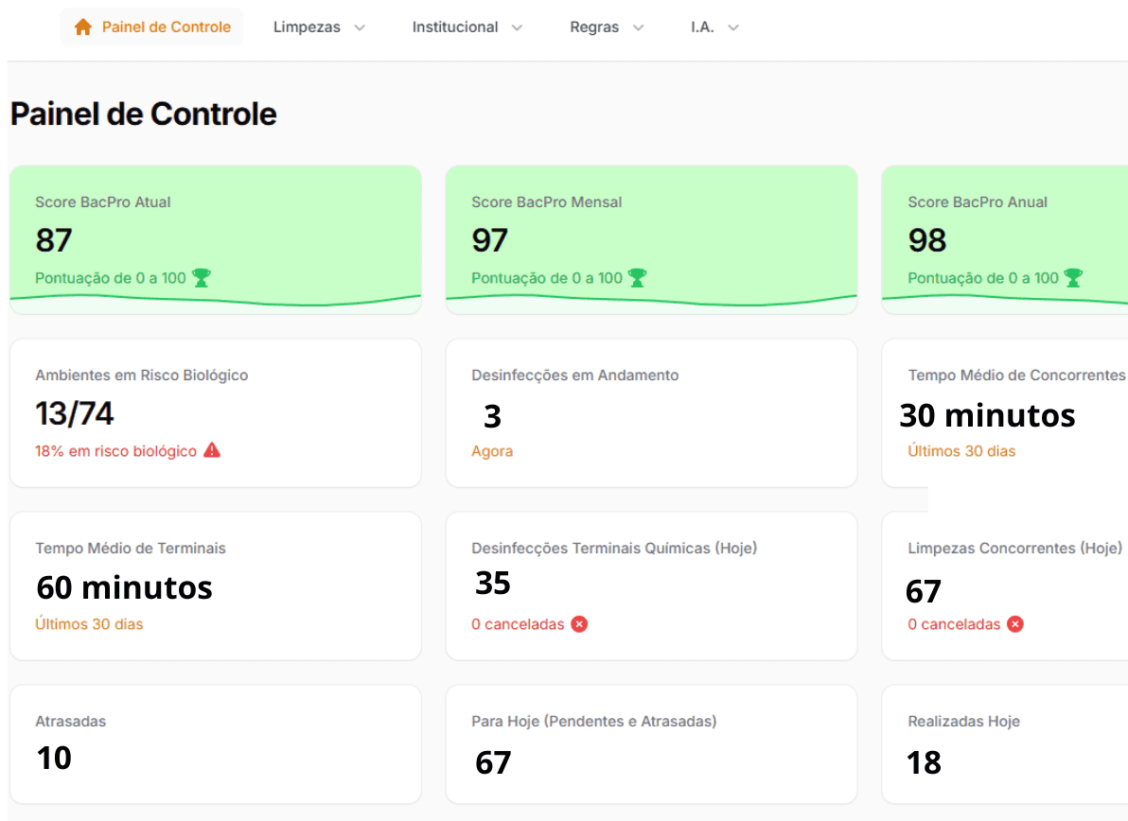Click 'Últimos 30 dias' under Tempo Médio de Concorrentes

961,451
